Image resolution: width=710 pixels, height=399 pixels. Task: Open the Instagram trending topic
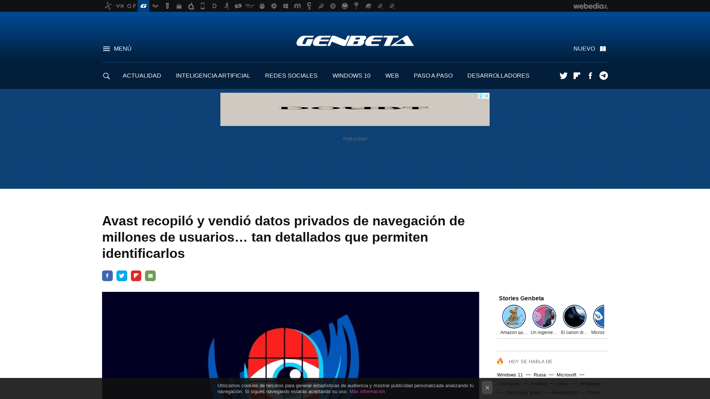(x=509, y=384)
